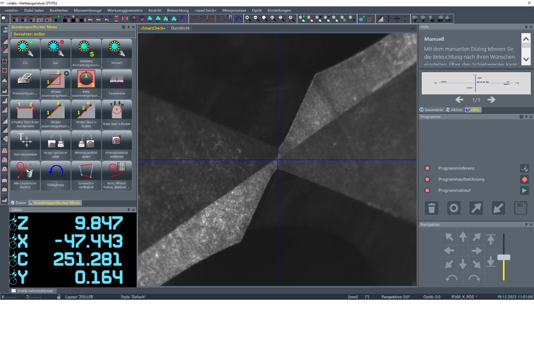Select Kreis über n-Punkte tool
Viewport: 534px width, 342px height.
[117, 114]
